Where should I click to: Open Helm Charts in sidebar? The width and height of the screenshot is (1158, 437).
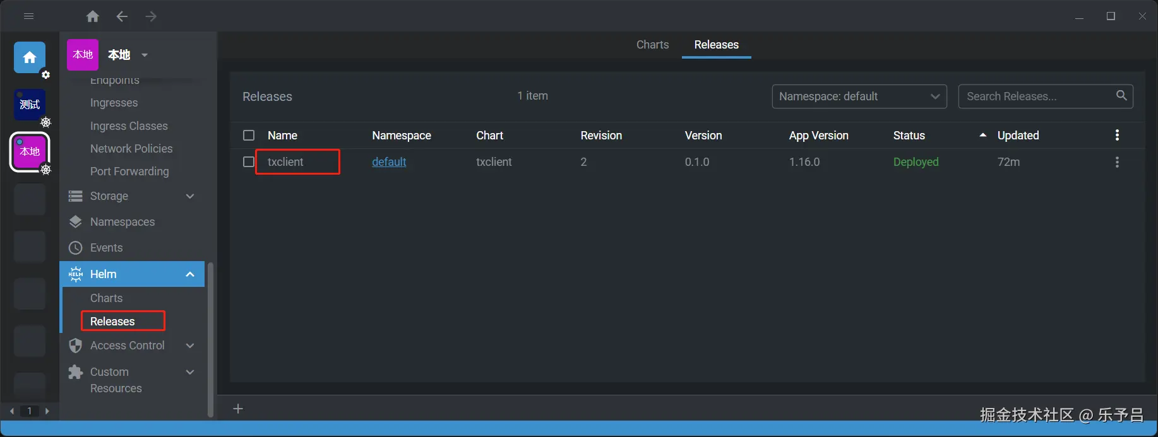click(106, 298)
